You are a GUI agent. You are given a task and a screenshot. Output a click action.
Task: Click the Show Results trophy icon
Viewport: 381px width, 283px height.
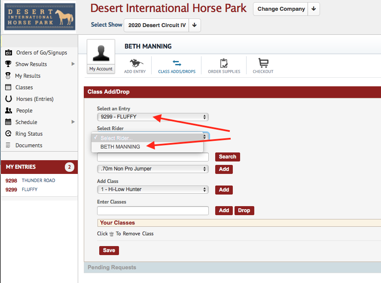8,64
